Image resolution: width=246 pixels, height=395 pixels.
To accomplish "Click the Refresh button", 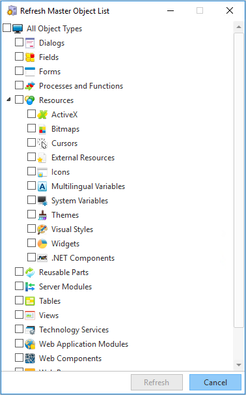I will point(157,383).
